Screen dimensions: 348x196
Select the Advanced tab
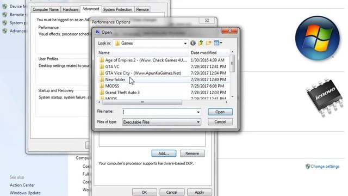pyautogui.click(x=91, y=9)
